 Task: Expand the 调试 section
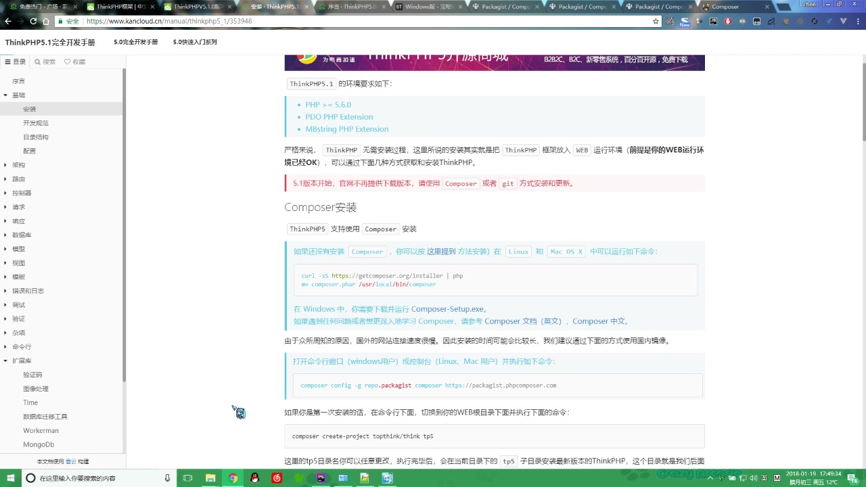tap(5, 305)
